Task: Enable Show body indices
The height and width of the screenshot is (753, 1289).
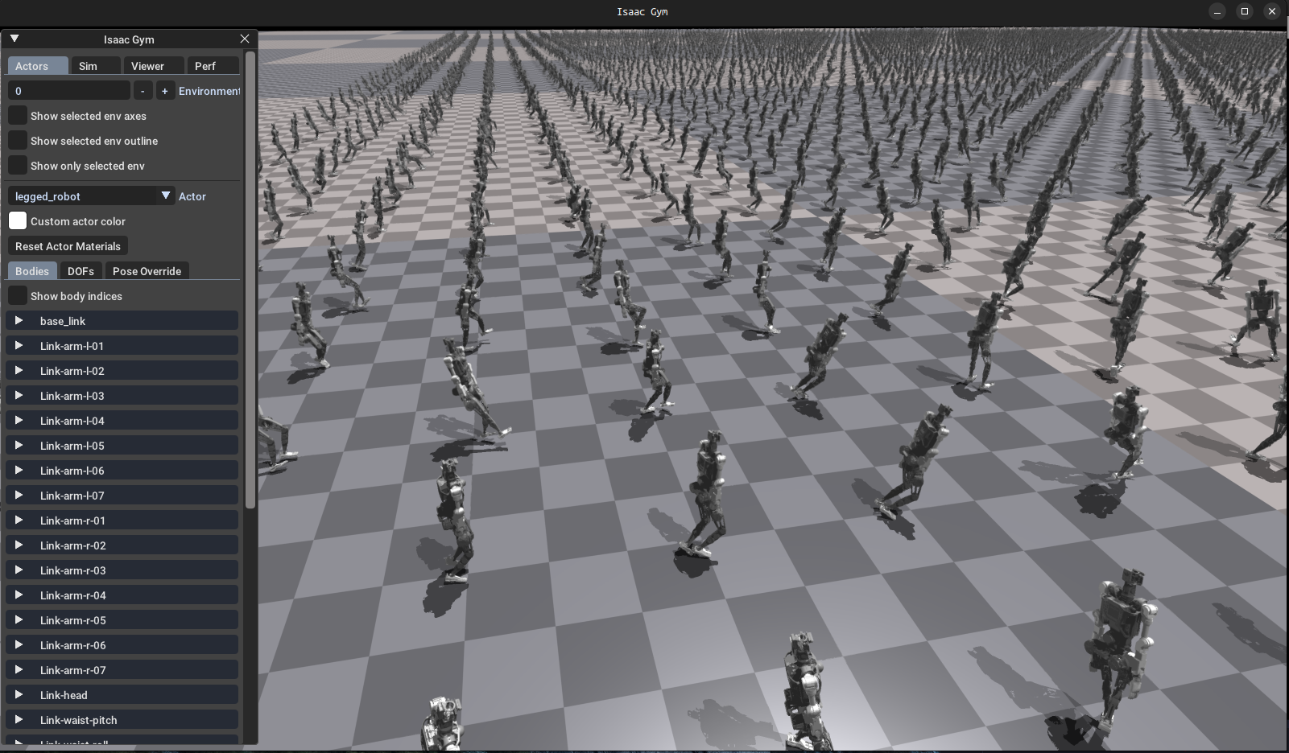Action: click(x=18, y=296)
